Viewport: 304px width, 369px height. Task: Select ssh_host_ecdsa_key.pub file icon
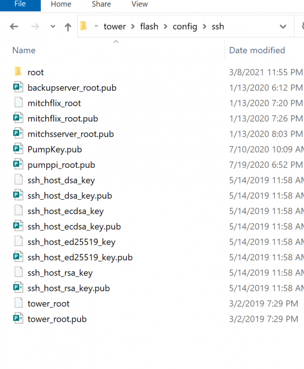click(18, 226)
